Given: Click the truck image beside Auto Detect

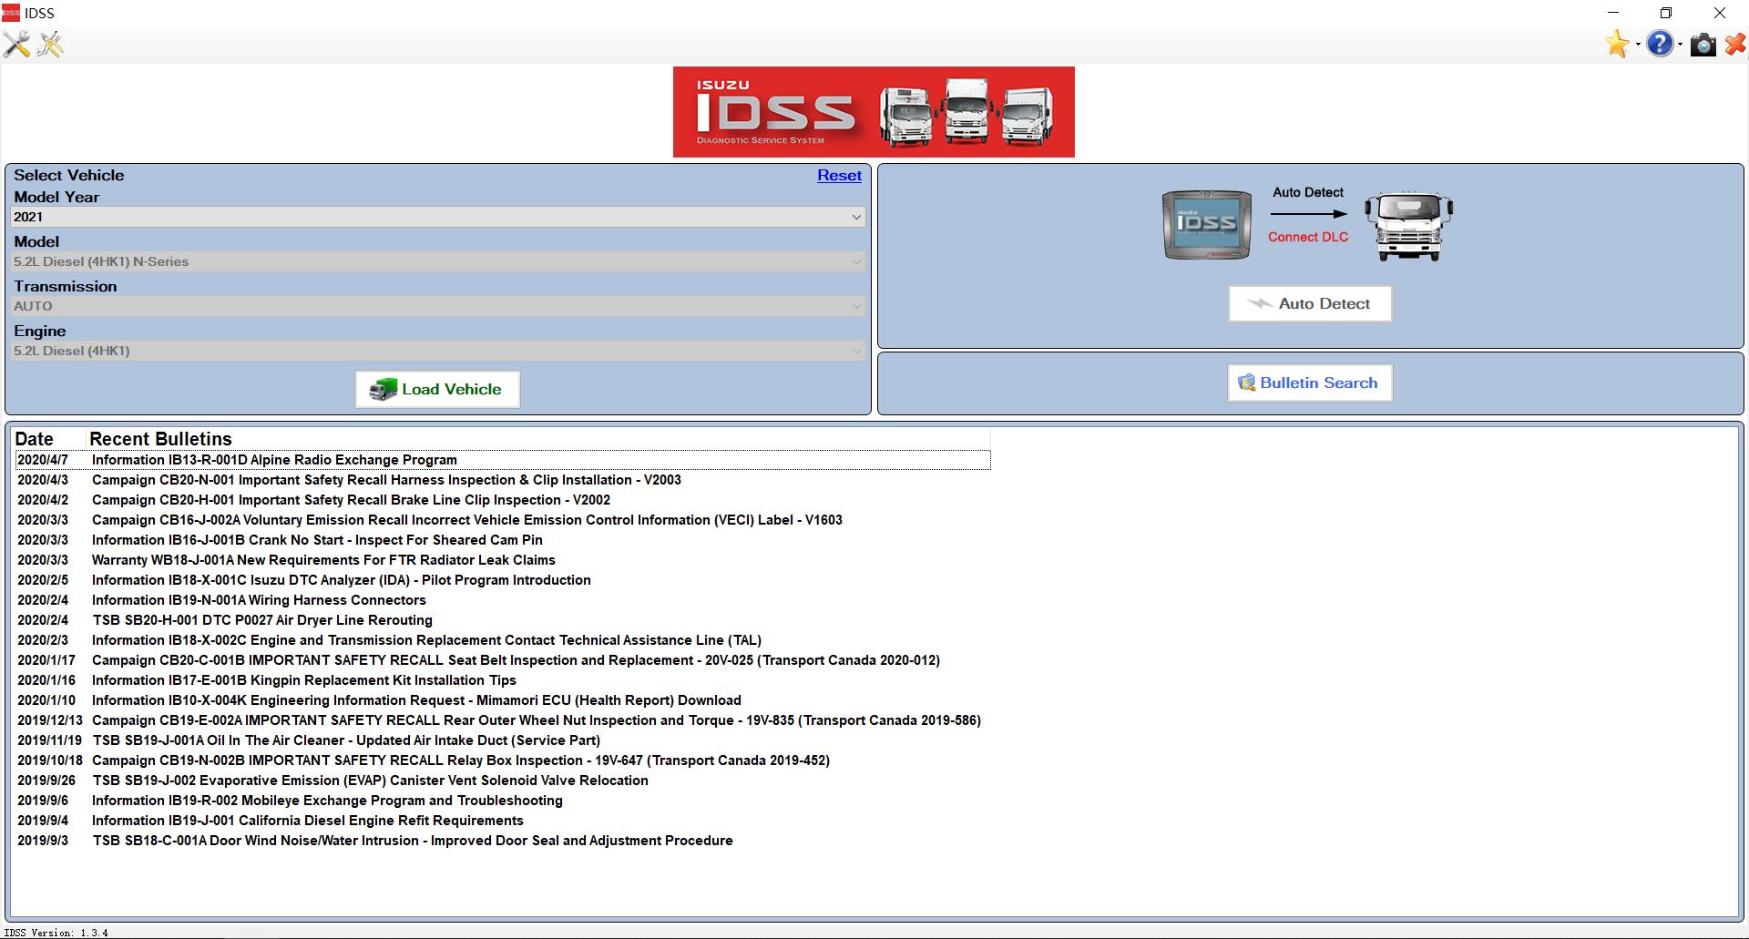Looking at the screenshot, I should pyautogui.click(x=1408, y=226).
